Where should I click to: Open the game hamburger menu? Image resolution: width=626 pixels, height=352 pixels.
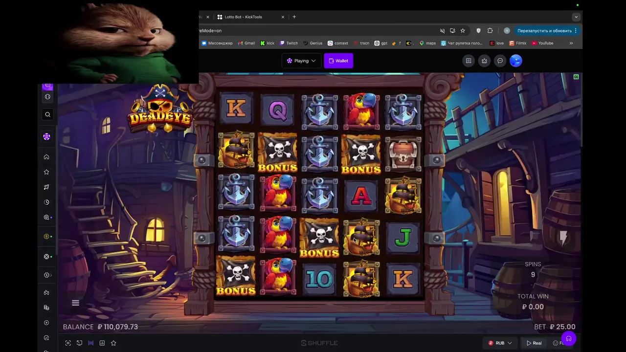[75, 303]
